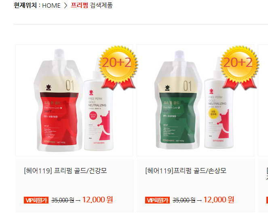Screen dimensions: 268x214
Task: Click the HOME breadcrumb link
Action: (x=51, y=6)
